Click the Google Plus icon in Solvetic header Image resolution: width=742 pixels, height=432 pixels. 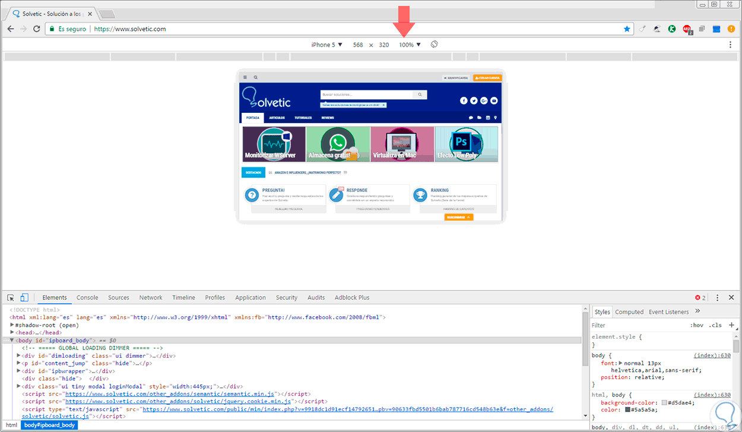tap(484, 100)
